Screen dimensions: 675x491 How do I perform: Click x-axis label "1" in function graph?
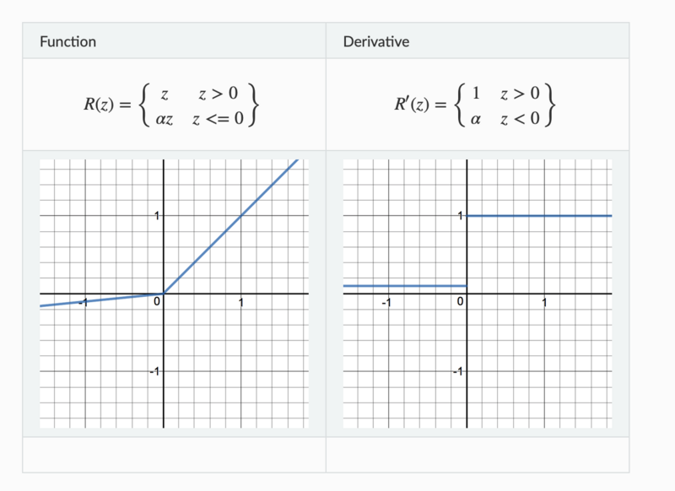click(x=241, y=302)
